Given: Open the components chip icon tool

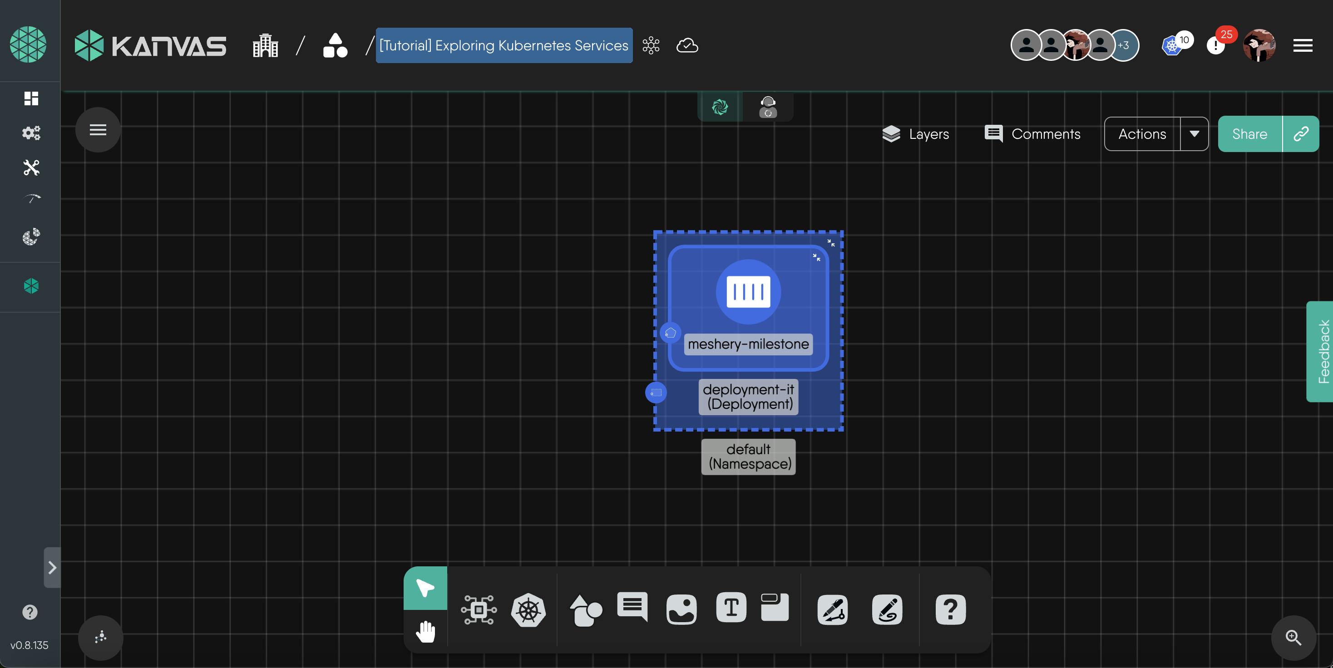Looking at the screenshot, I should click(x=479, y=610).
